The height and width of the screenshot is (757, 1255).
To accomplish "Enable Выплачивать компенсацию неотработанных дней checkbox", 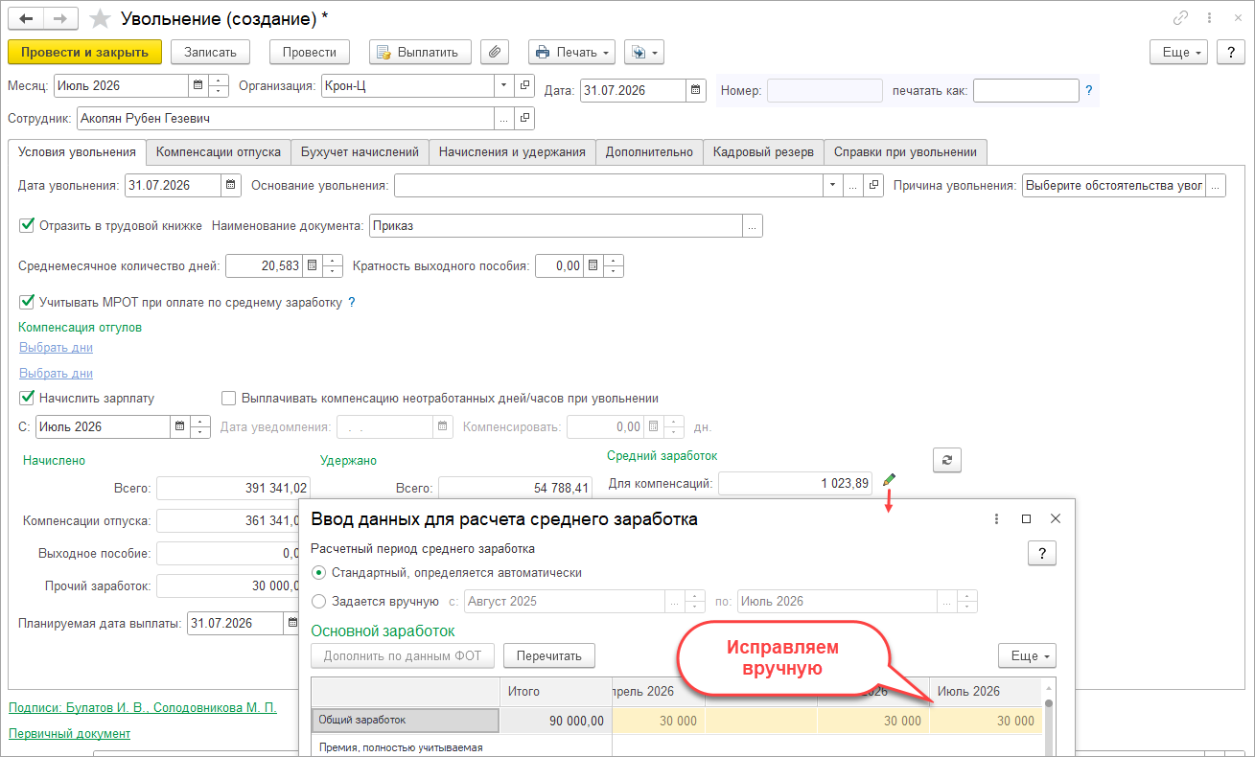I will tap(228, 398).
